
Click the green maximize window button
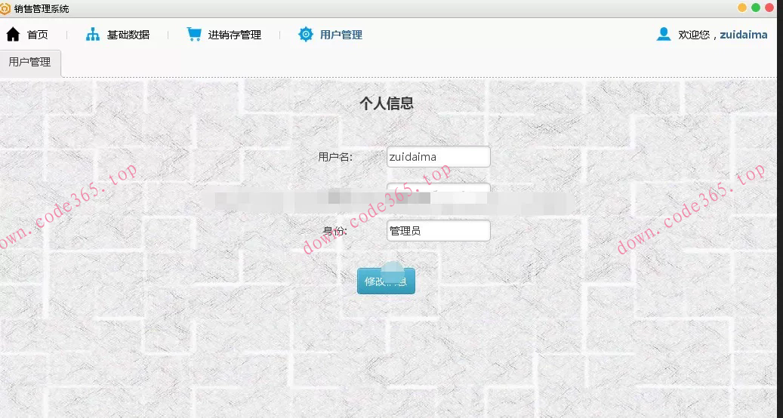point(756,8)
